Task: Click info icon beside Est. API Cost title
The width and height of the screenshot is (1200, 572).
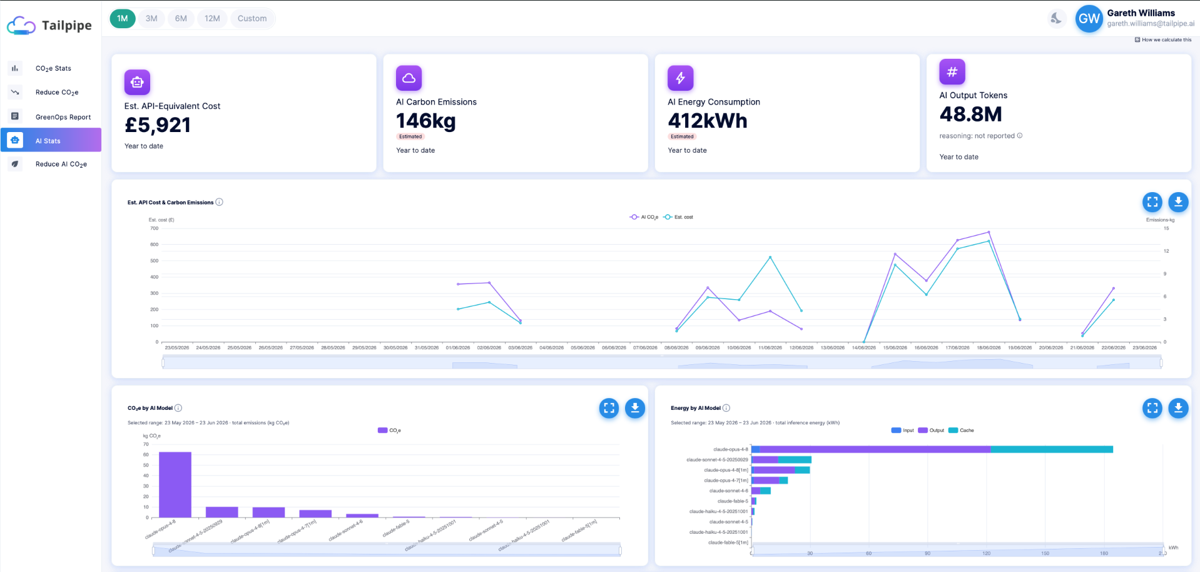Action: (x=219, y=202)
